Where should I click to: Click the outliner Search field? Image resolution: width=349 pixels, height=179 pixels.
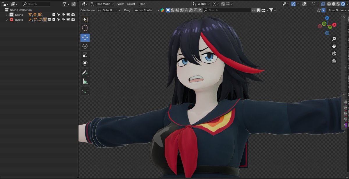click(x=36, y=4)
